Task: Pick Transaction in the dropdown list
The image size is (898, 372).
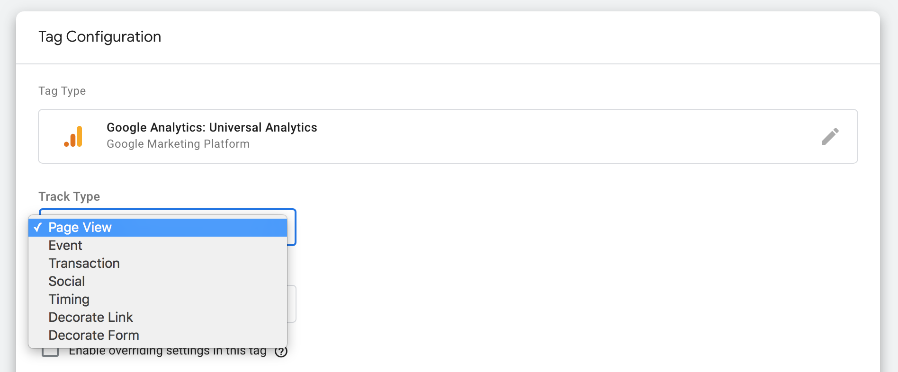Action: click(x=158, y=264)
